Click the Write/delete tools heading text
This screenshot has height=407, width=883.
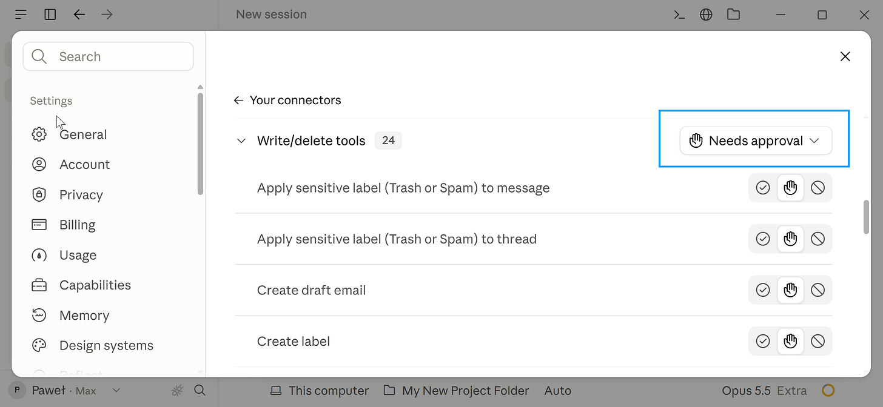311,141
